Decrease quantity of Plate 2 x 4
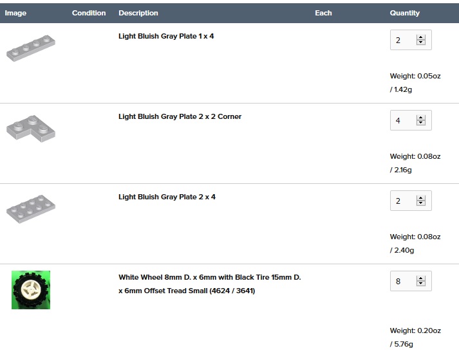The image size is (459, 353). [x=421, y=203]
